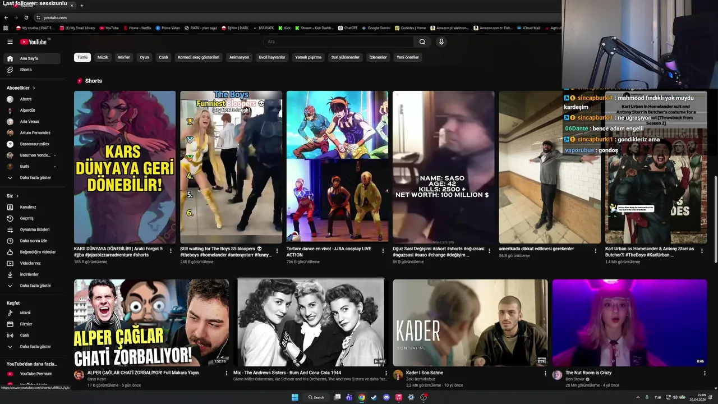Select the Yeni öneriler chip
The image size is (718, 404).
click(408, 57)
